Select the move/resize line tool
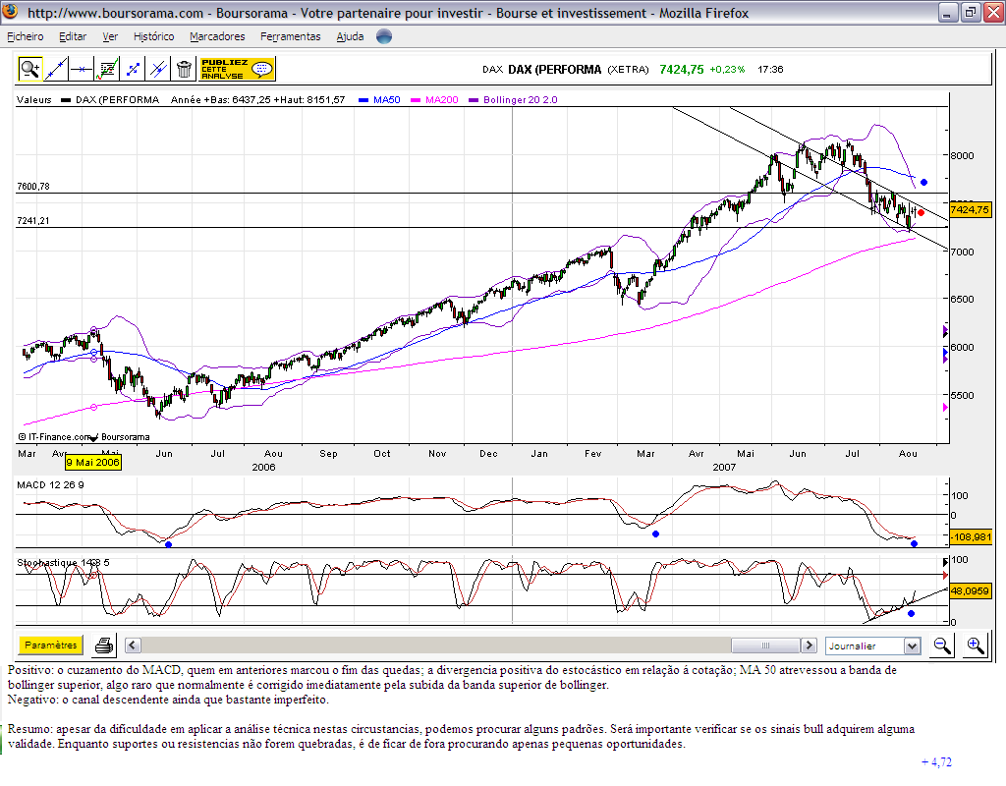Screen dimensions: 1006x786 133,69
